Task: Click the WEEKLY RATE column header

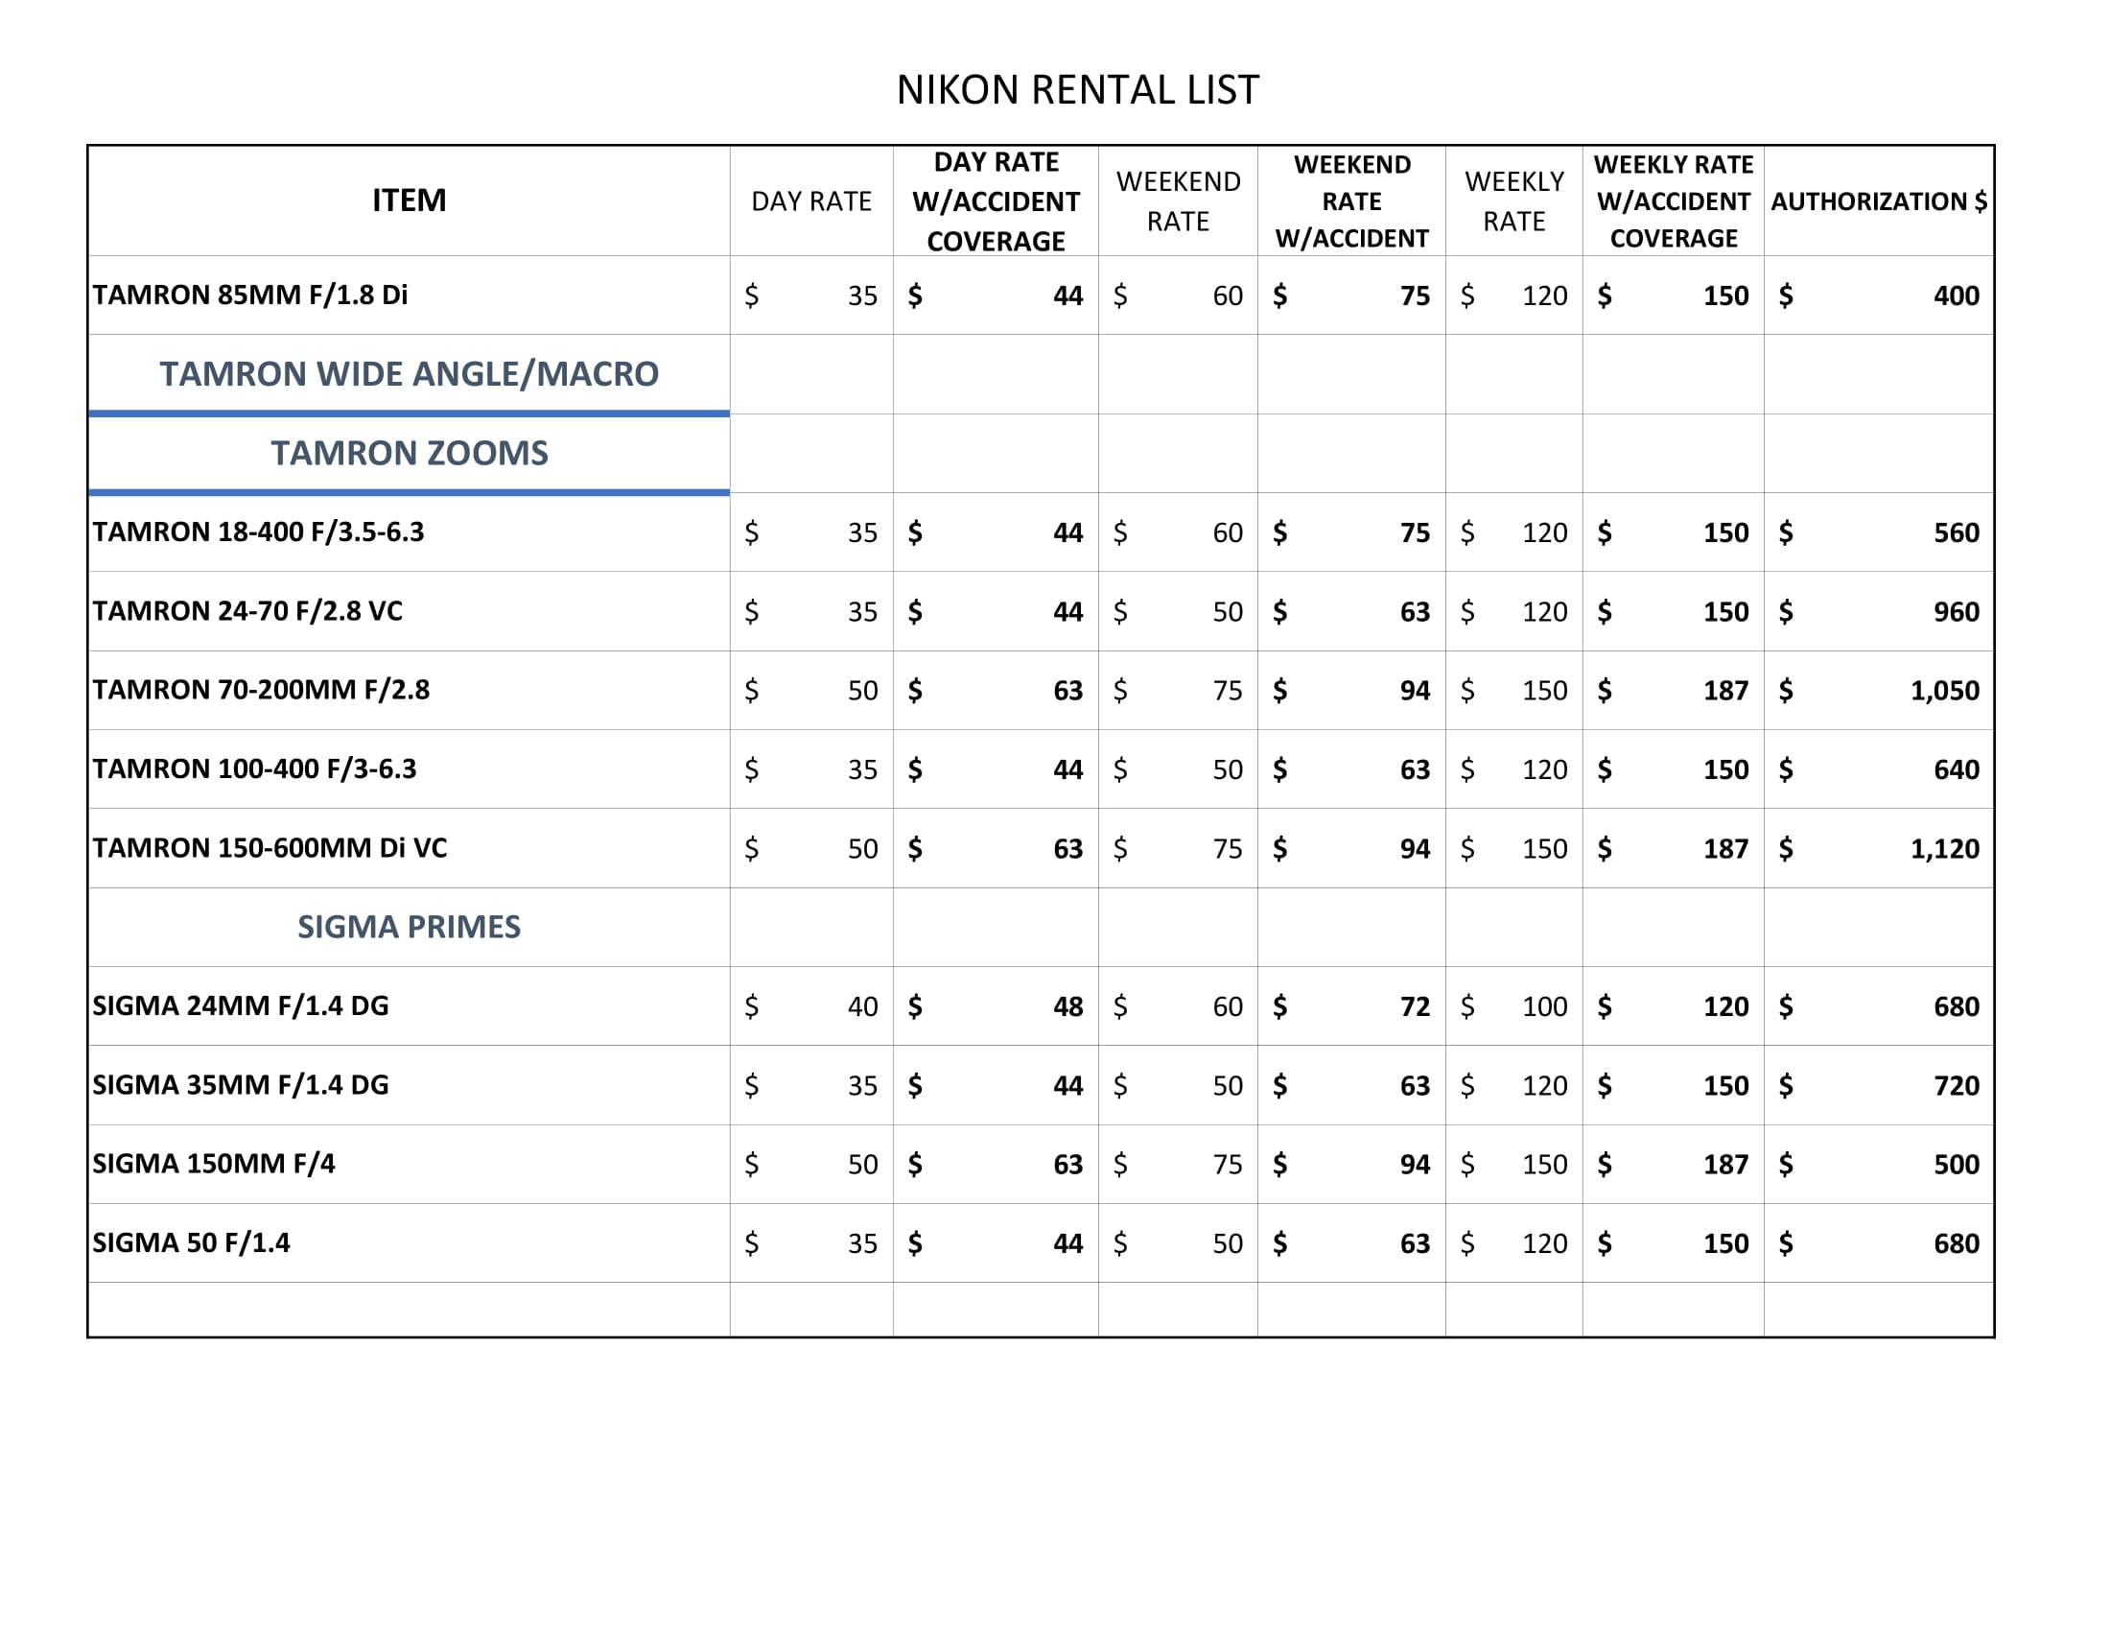Action: click(1513, 201)
